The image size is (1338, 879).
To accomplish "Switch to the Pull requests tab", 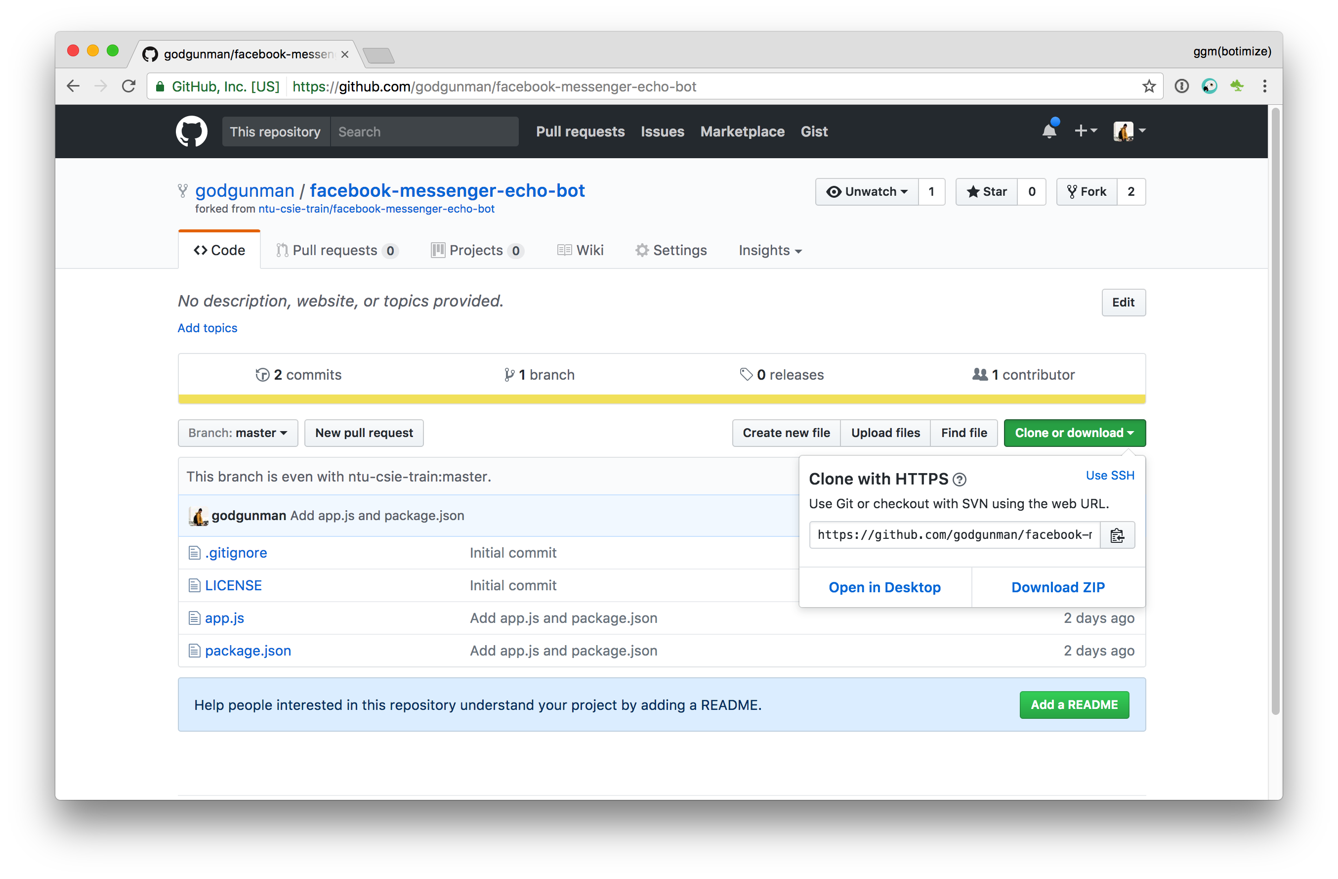I will pos(337,250).
